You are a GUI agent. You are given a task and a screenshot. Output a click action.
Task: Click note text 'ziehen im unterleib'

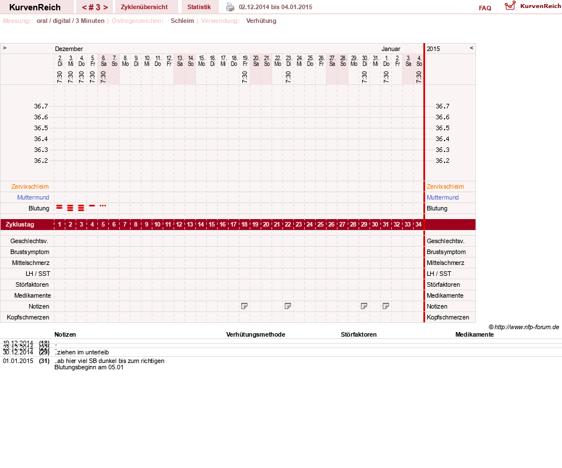point(83,353)
